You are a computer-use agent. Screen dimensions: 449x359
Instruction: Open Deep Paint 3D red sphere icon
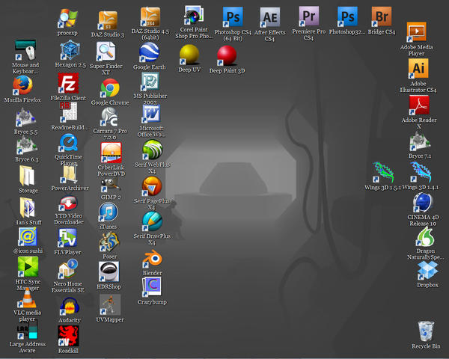click(x=227, y=55)
